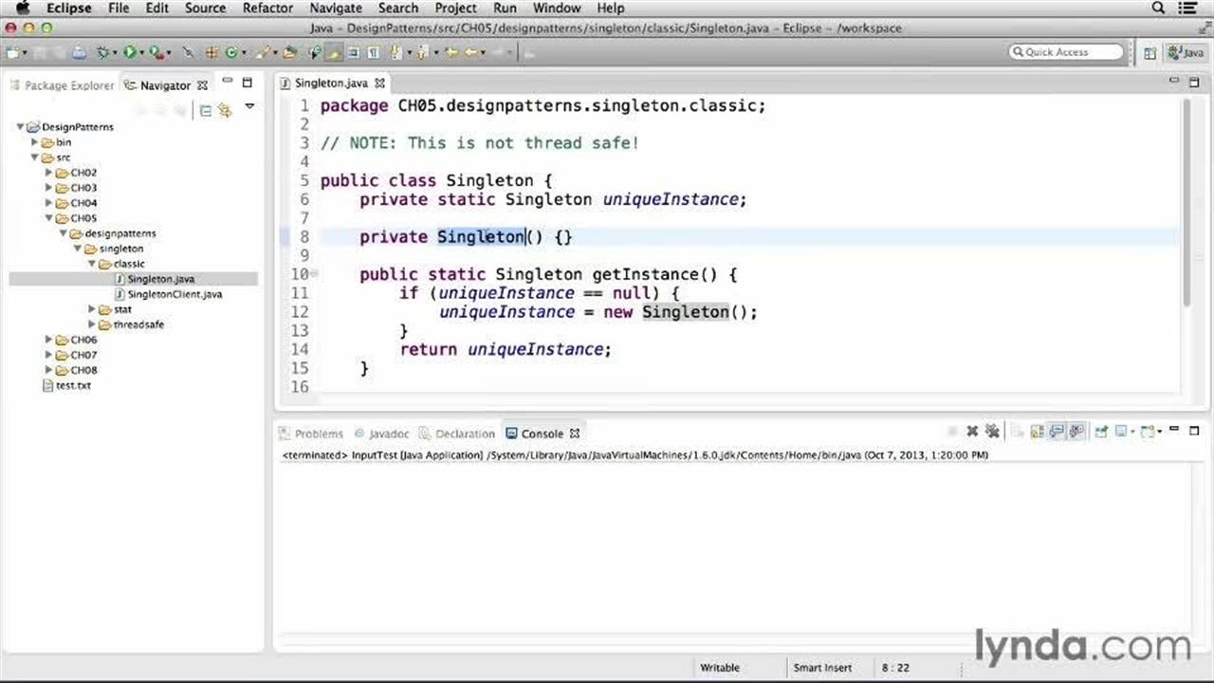
Task: Select SingletonClient.java in Navigator
Action: pyautogui.click(x=175, y=294)
